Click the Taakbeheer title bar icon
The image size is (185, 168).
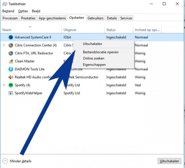click(5, 4)
